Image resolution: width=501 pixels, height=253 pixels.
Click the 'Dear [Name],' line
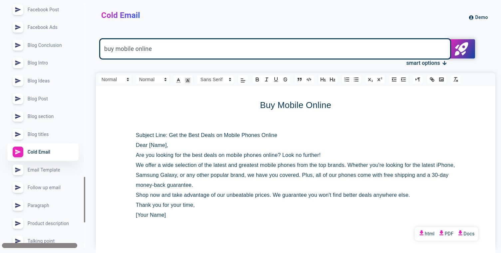152,145
